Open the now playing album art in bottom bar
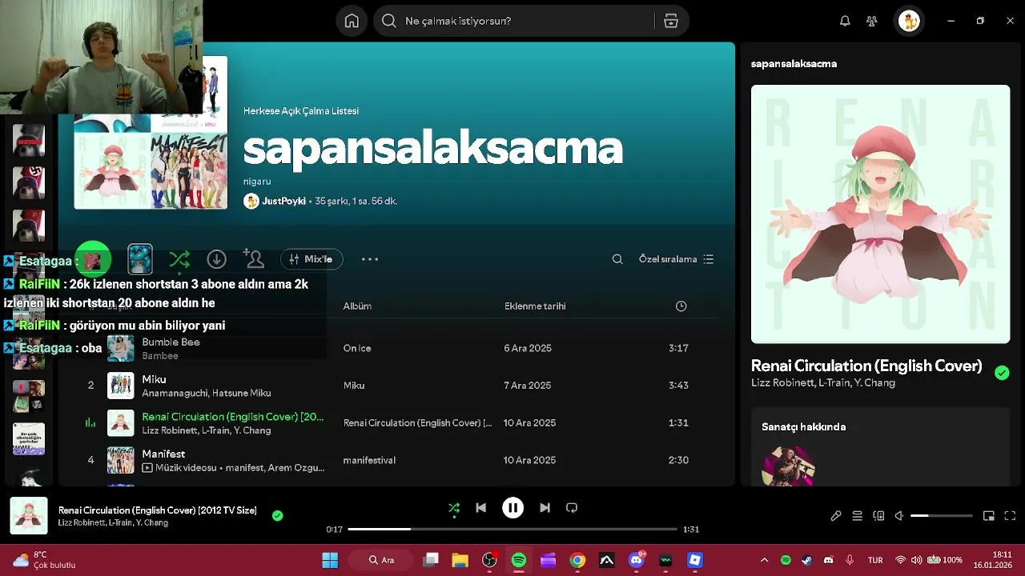Screen dimensions: 1025x576 [x=29, y=516]
